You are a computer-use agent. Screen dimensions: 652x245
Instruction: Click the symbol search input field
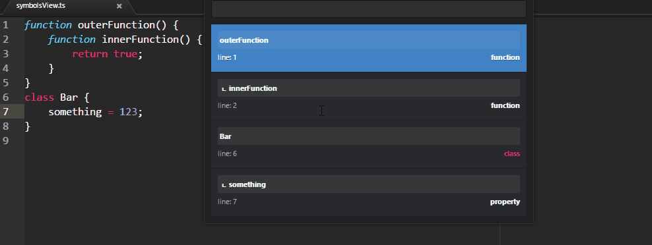pyautogui.click(x=368, y=9)
